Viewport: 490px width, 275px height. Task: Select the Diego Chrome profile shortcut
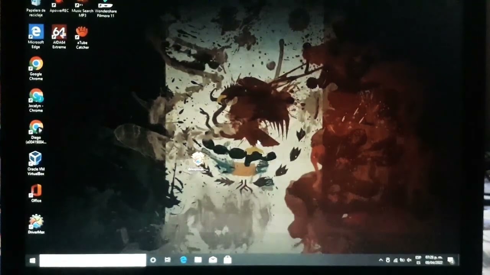(x=36, y=132)
